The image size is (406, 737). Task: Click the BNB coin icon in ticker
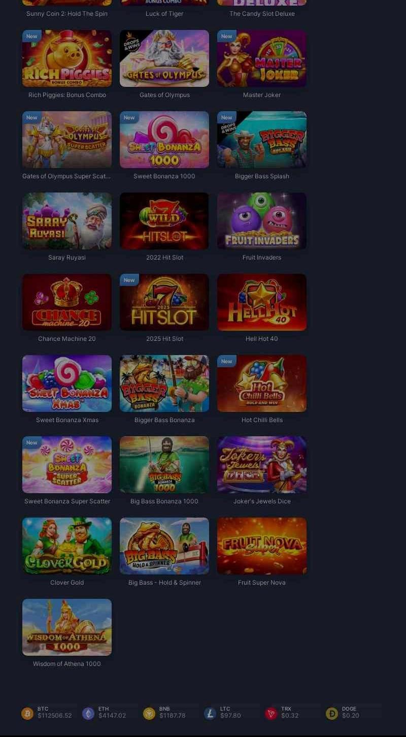coord(149,714)
